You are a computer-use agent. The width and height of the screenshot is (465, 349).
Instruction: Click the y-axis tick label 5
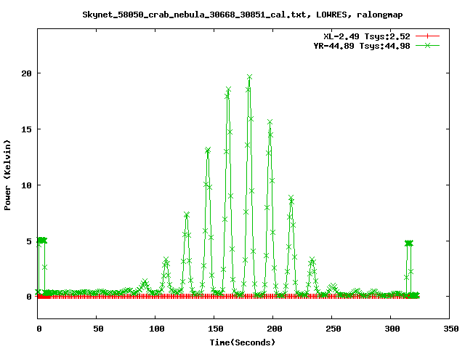click(x=29, y=241)
